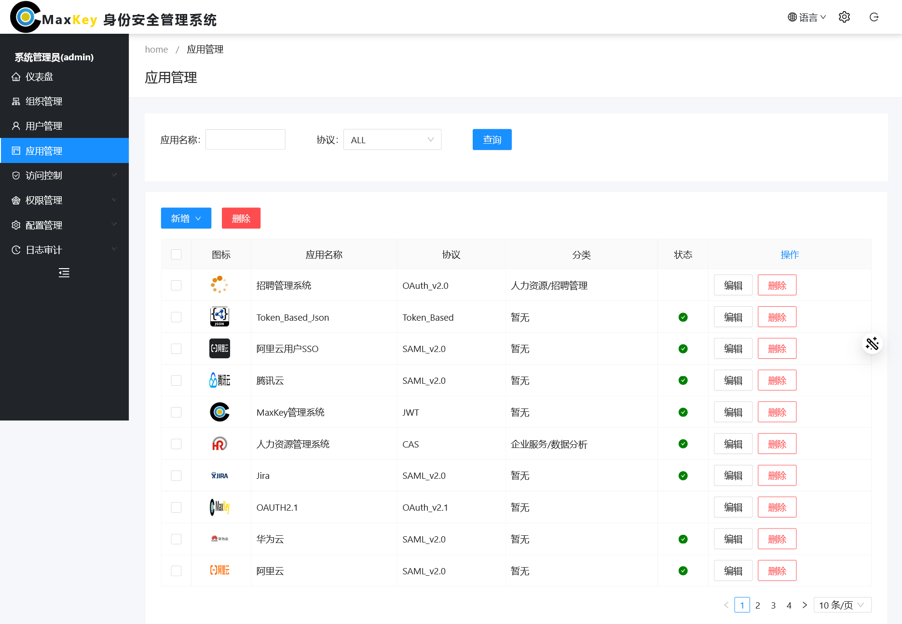
Task: Go to page 3 in pagination
Action: pyautogui.click(x=773, y=605)
